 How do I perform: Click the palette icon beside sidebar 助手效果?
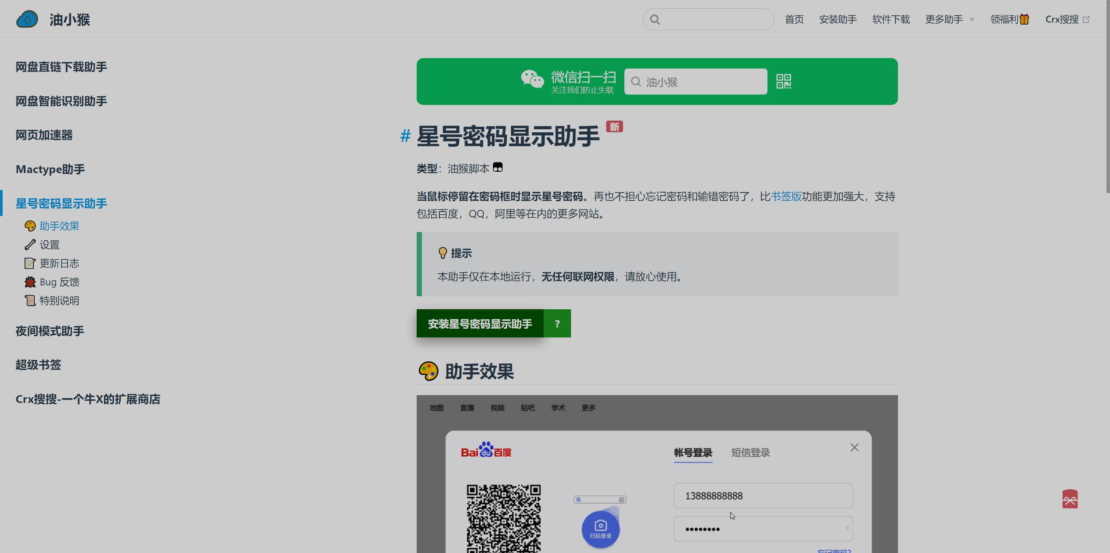pos(30,226)
